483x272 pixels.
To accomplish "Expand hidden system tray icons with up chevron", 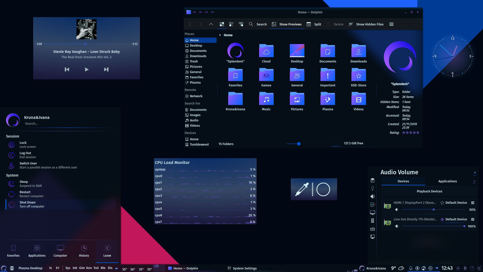I will pos(116,268).
